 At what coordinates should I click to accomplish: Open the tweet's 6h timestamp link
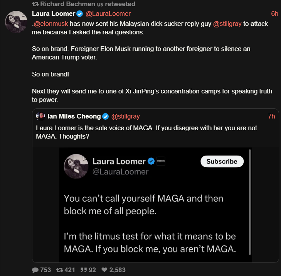click(274, 14)
